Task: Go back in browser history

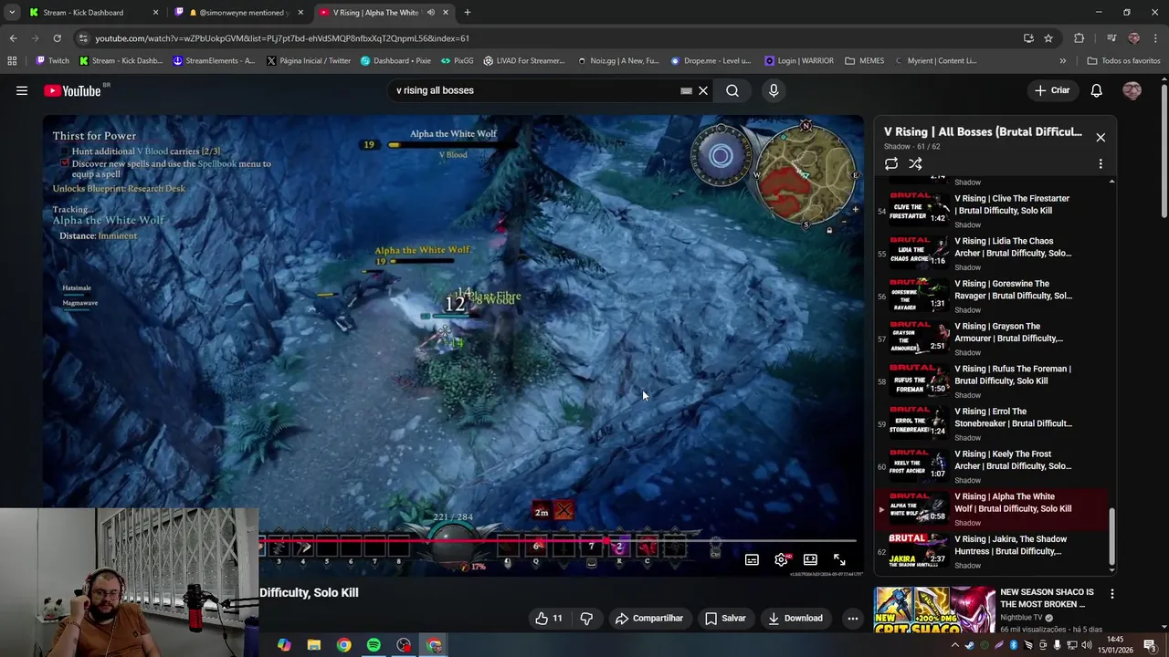Action: click(x=13, y=38)
